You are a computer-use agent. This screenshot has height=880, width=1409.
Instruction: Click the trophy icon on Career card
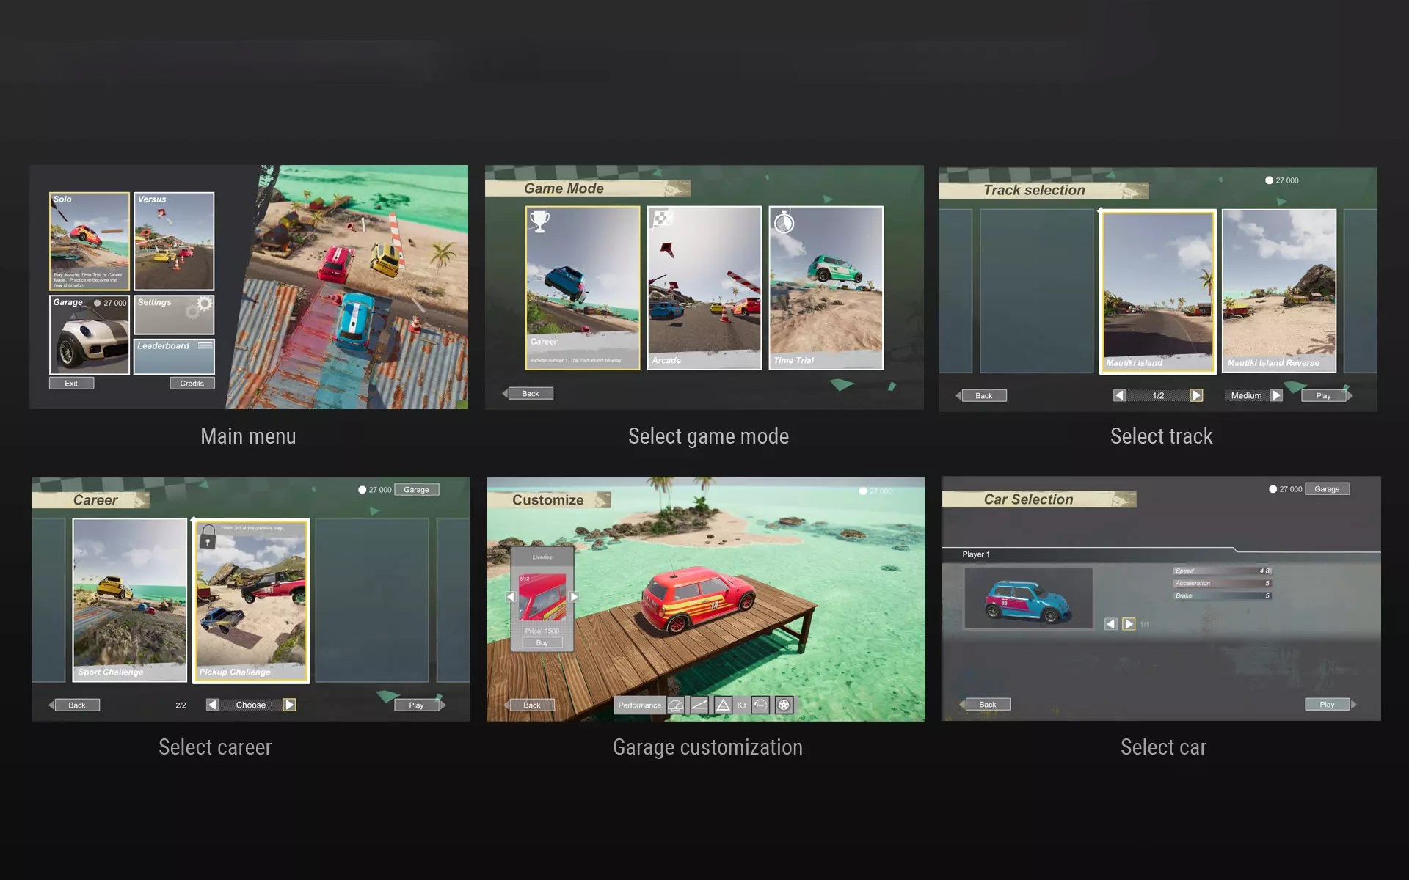click(539, 221)
